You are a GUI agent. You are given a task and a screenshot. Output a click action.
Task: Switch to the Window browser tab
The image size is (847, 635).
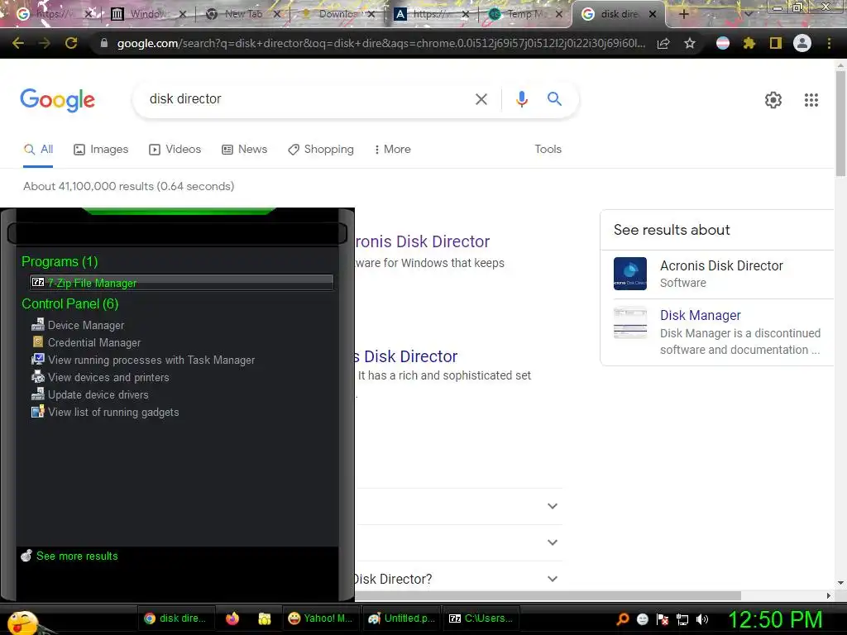[149, 14]
